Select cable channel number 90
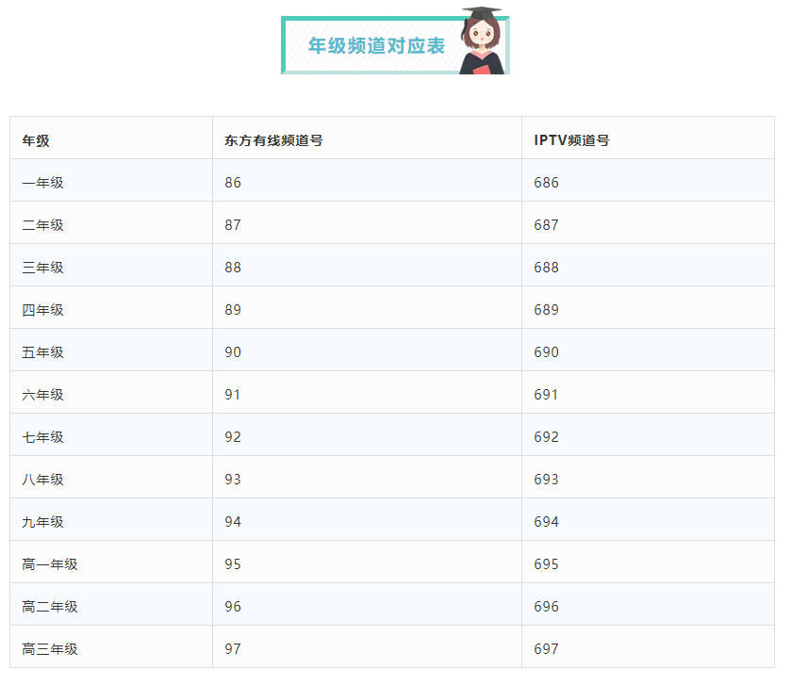The image size is (791, 685). click(233, 351)
